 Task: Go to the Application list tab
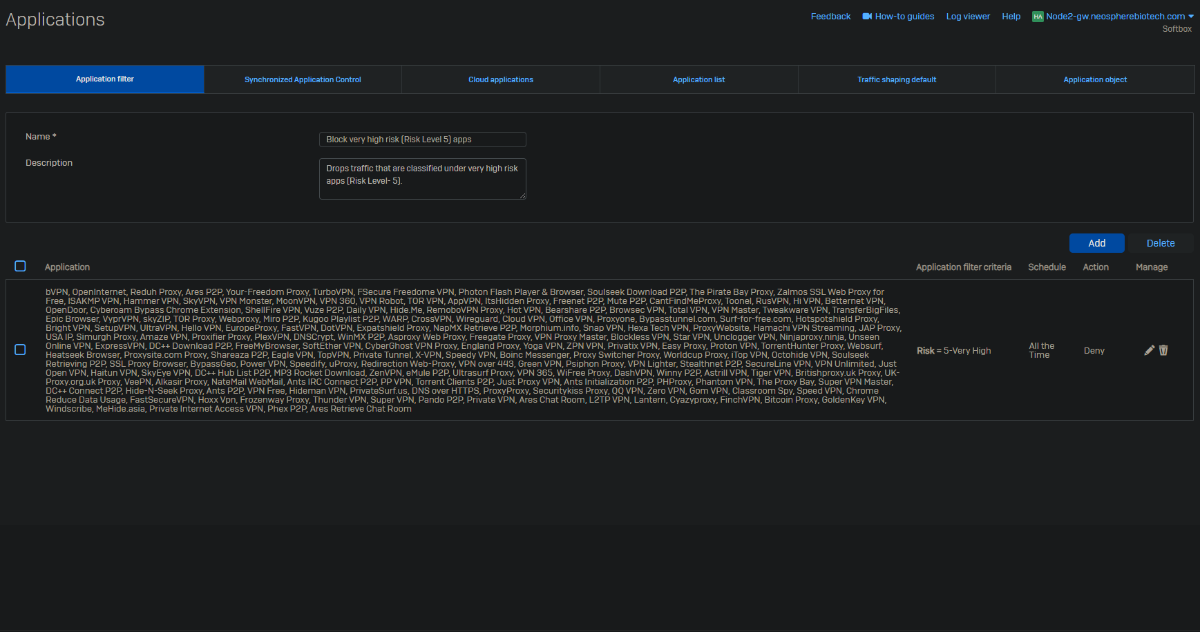[698, 79]
